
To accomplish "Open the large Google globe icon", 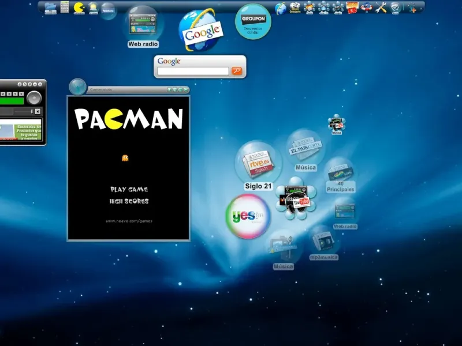I will (x=201, y=30).
